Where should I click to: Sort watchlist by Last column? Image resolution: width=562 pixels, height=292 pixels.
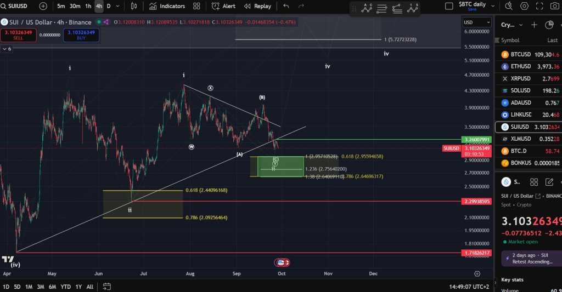(x=552, y=41)
